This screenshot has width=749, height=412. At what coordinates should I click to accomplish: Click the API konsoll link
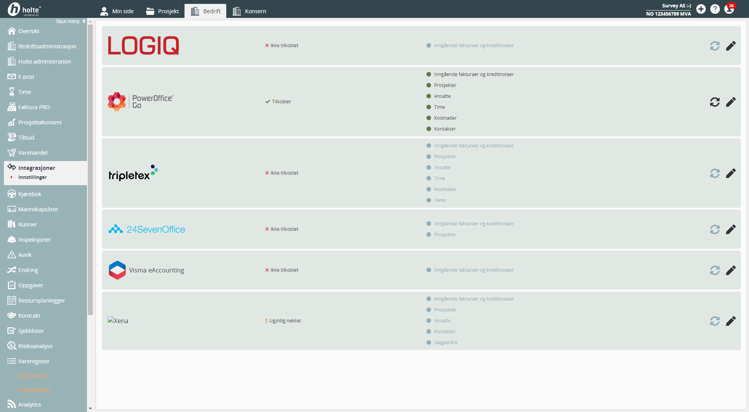pos(32,376)
